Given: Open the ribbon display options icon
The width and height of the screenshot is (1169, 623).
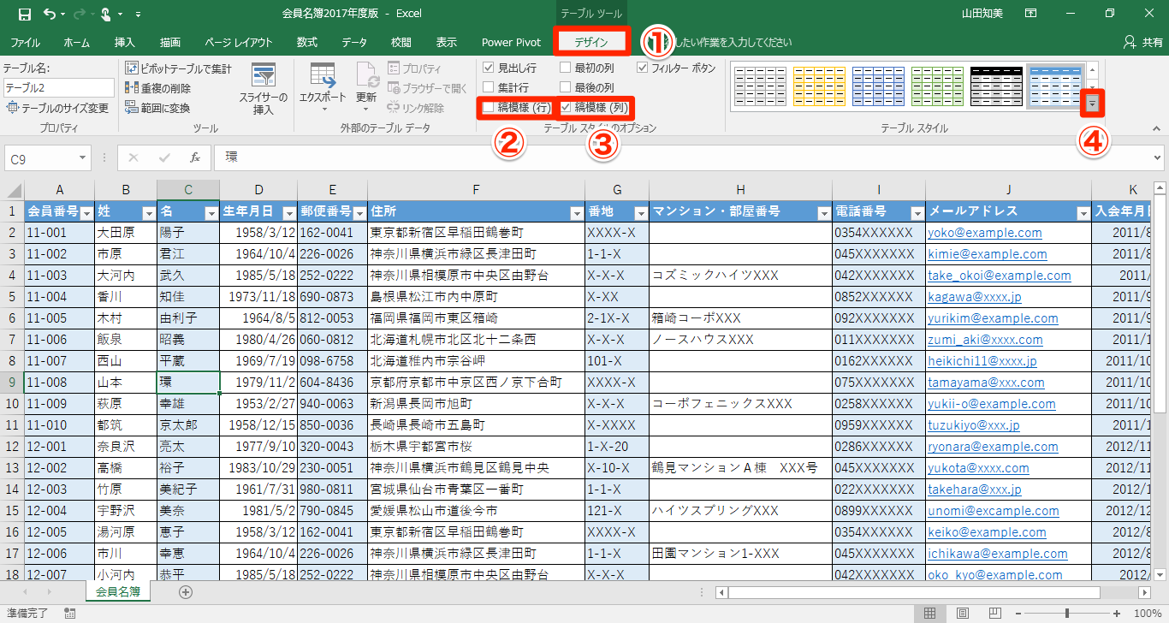Looking at the screenshot, I should click(1031, 14).
